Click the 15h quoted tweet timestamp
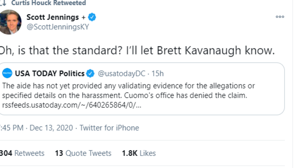 point(157,74)
